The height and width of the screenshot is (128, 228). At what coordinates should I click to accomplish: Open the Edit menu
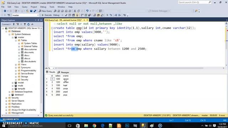(10, 7)
